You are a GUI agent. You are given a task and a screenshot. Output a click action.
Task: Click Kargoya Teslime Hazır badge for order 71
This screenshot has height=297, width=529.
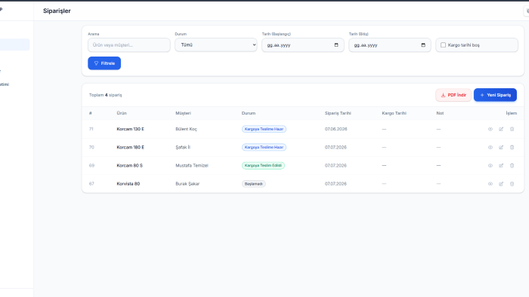264,129
